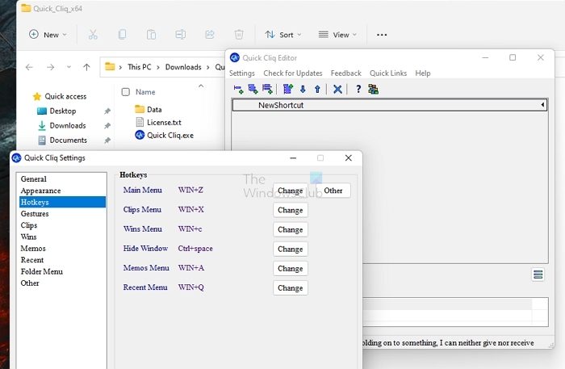Open the Feedback menu
Image resolution: width=565 pixels, height=369 pixels.
(x=346, y=73)
